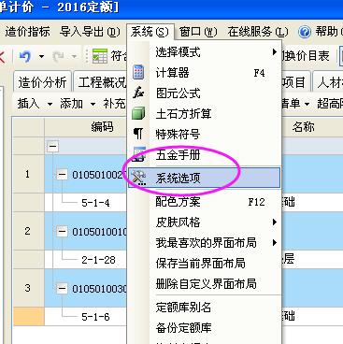Select 特殊符号 menu entry
The width and height of the screenshot is (343, 344).
205,134
